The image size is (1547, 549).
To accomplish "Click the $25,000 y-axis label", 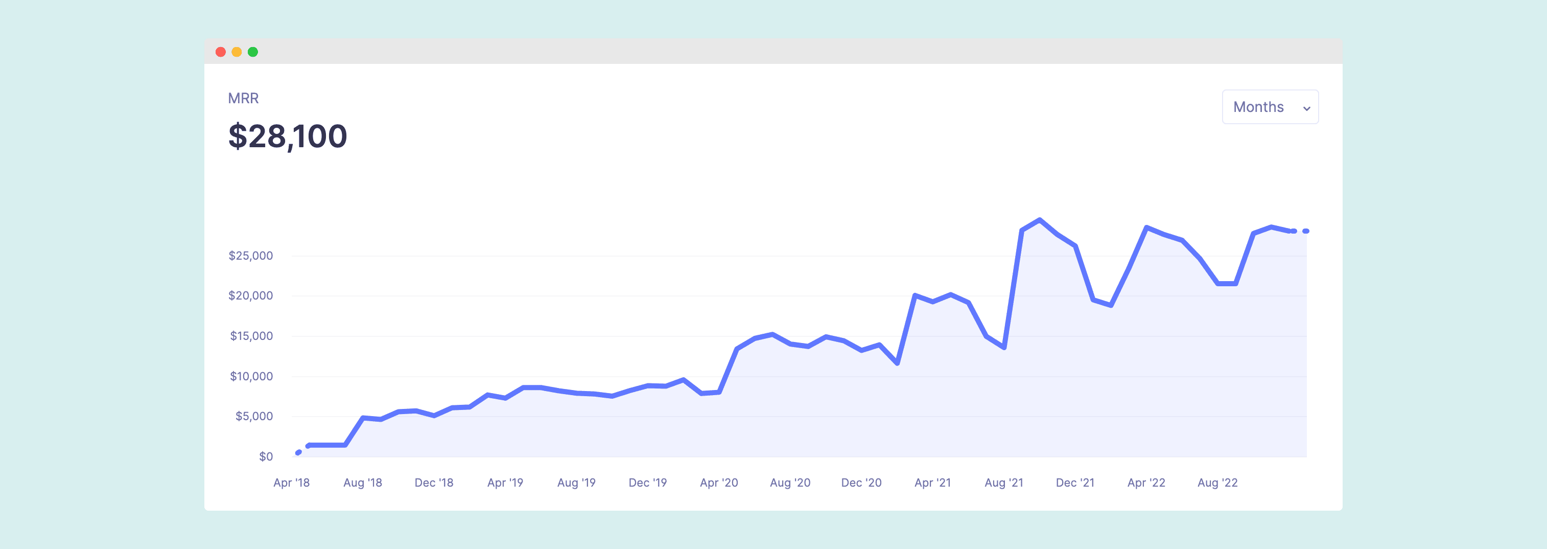I will [x=250, y=256].
